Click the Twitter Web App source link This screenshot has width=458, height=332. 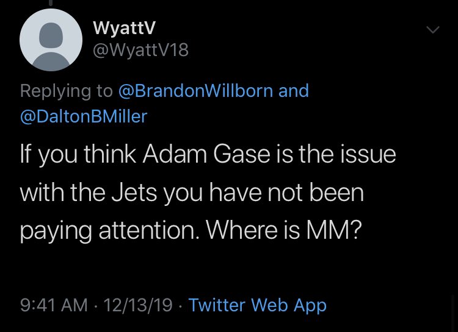[257, 305]
